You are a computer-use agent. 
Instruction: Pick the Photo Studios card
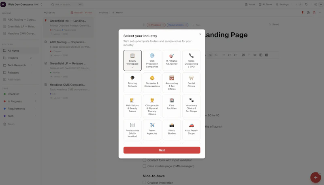tap(172, 130)
